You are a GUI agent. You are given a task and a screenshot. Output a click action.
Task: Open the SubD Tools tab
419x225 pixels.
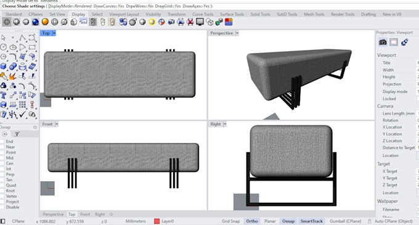point(287,14)
